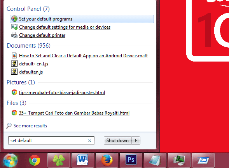Screen dimensions: 229x168
Task: Launch Firefox from the taskbar
Action: point(107,160)
